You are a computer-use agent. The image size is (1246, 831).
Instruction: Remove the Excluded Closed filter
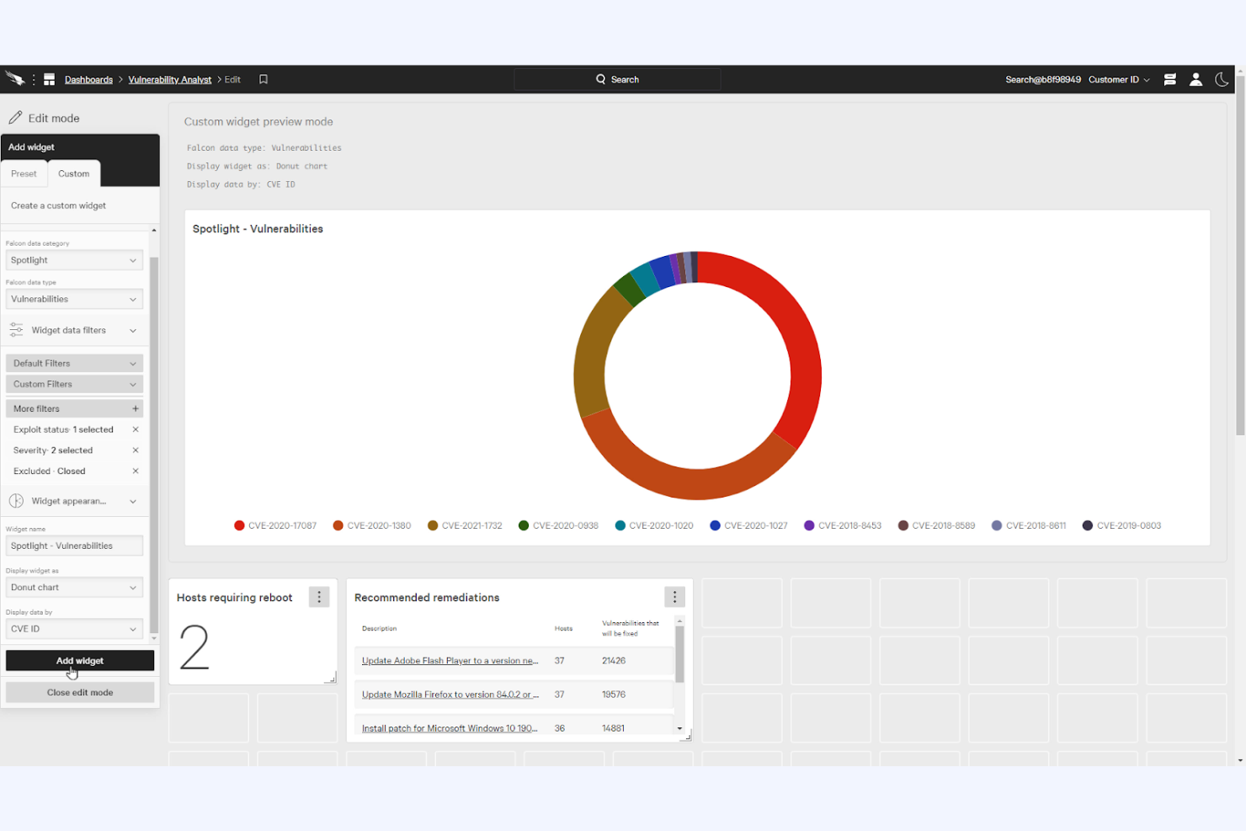tap(135, 471)
